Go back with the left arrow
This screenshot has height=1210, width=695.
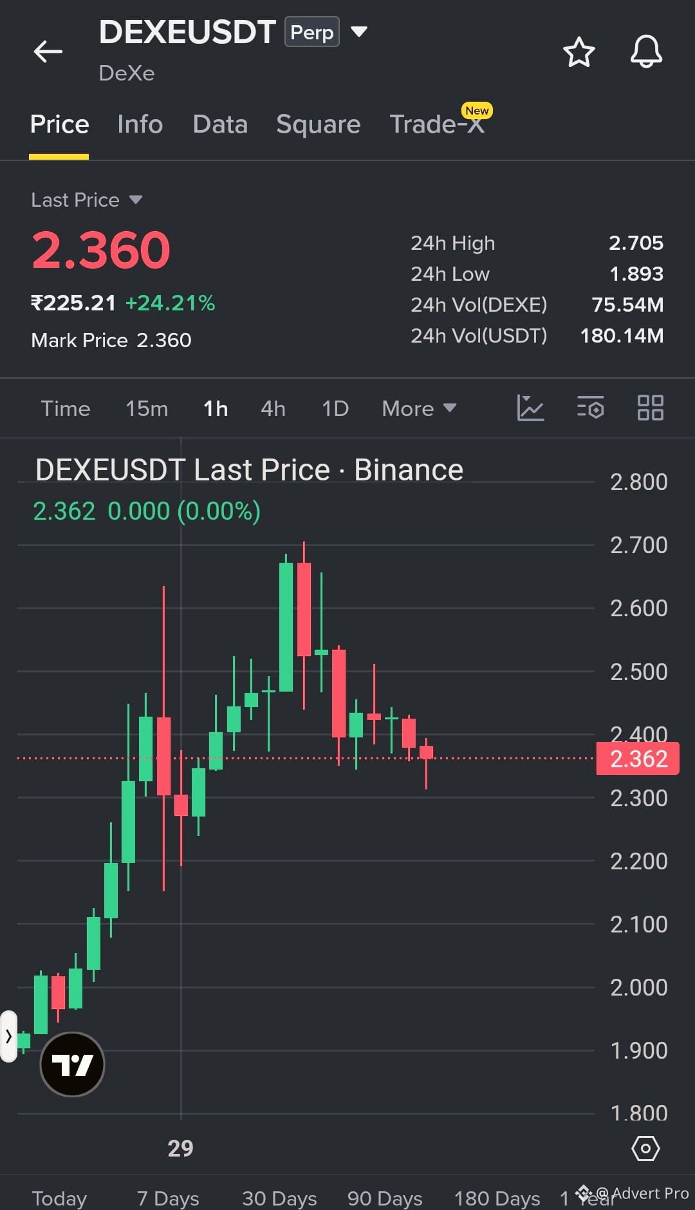48,52
